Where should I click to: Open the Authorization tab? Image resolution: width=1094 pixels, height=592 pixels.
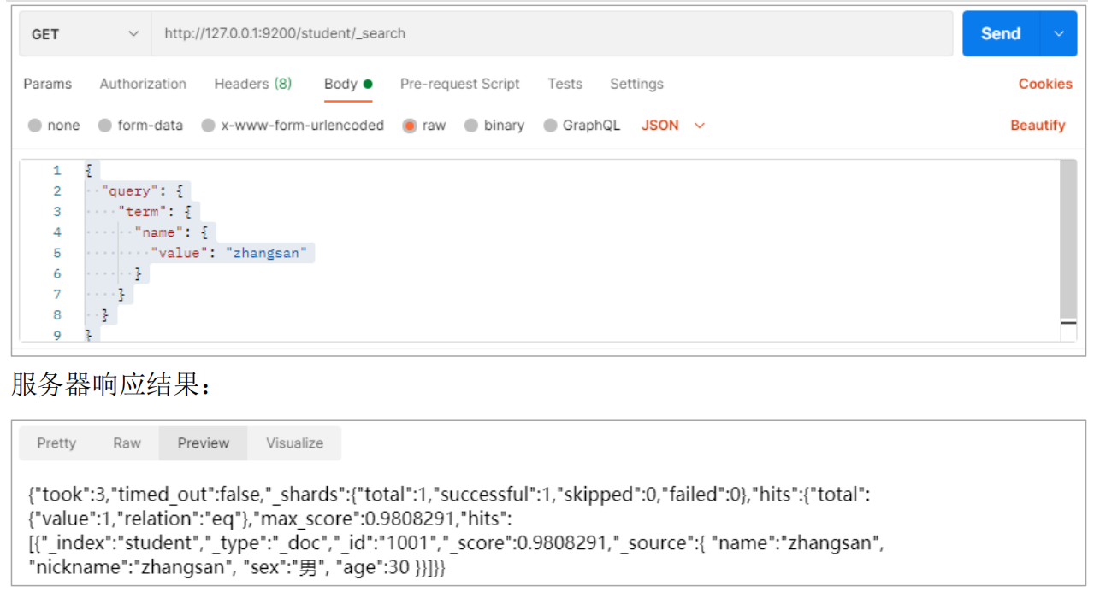[x=143, y=84]
